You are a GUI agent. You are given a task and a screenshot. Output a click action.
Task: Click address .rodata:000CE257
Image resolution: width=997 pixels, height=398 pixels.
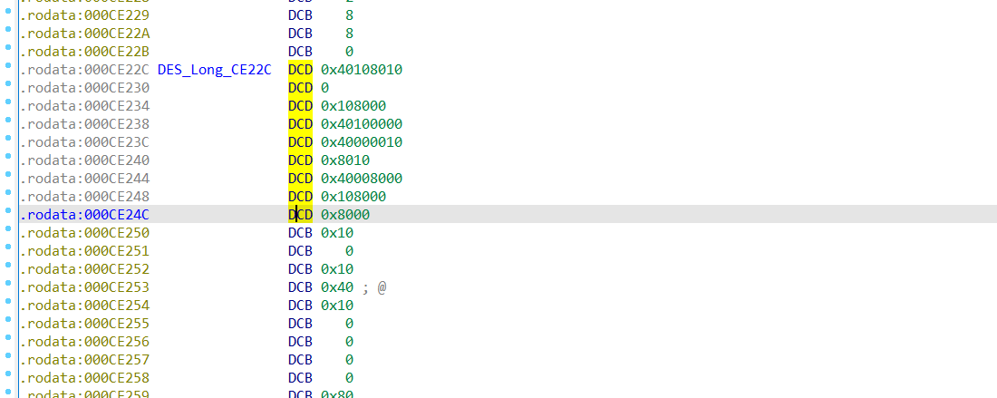click(x=84, y=360)
